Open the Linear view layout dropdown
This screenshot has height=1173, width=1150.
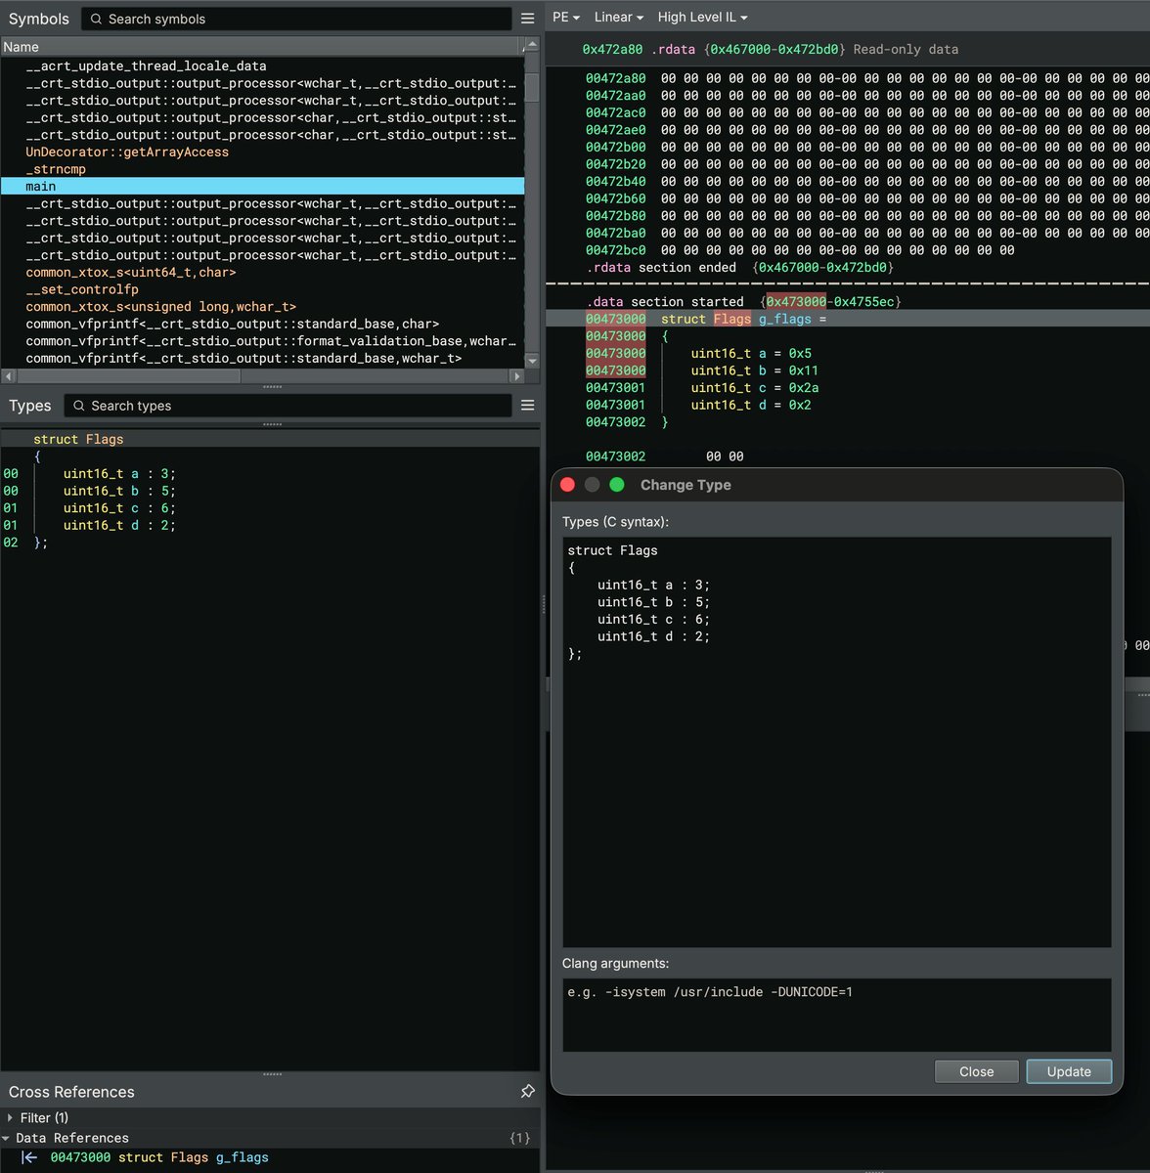(x=617, y=17)
